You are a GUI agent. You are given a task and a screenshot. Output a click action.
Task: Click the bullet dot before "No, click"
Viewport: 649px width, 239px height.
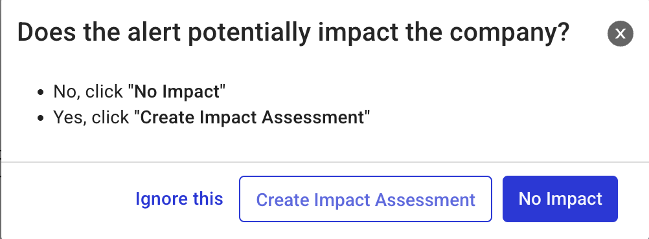(40, 92)
